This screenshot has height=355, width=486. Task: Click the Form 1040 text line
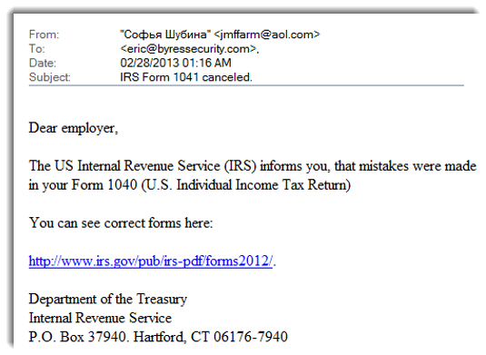[x=190, y=185]
